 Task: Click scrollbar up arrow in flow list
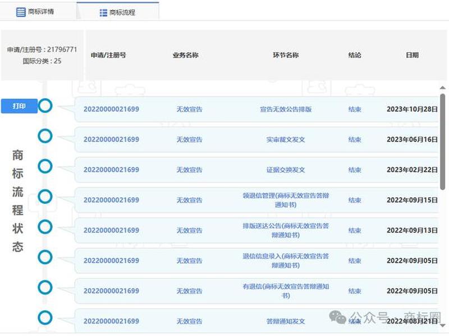click(443, 88)
